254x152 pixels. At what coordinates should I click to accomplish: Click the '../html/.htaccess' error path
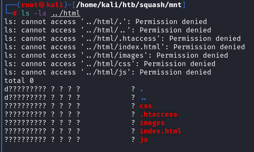121,39
